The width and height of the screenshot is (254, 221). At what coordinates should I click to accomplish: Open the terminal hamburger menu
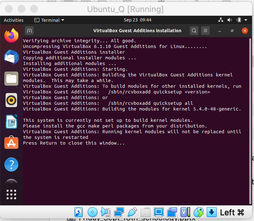pyautogui.click(x=205, y=31)
